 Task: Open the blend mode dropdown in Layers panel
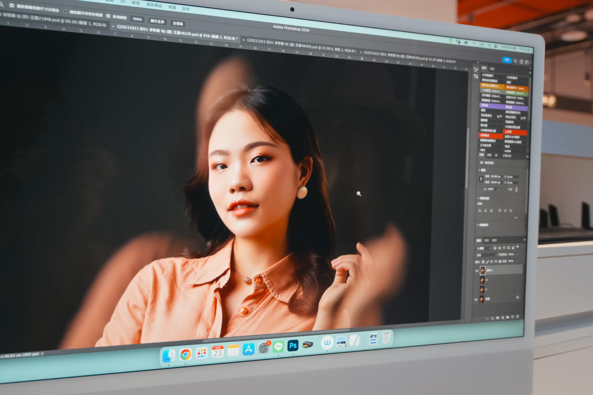click(487, 255)
